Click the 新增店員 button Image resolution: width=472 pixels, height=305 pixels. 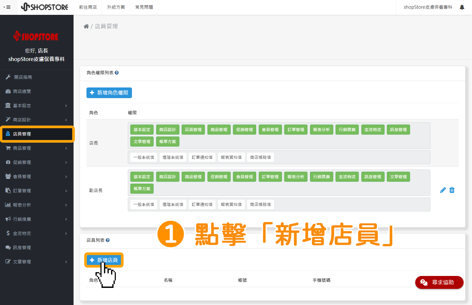[x=104, y=260]
